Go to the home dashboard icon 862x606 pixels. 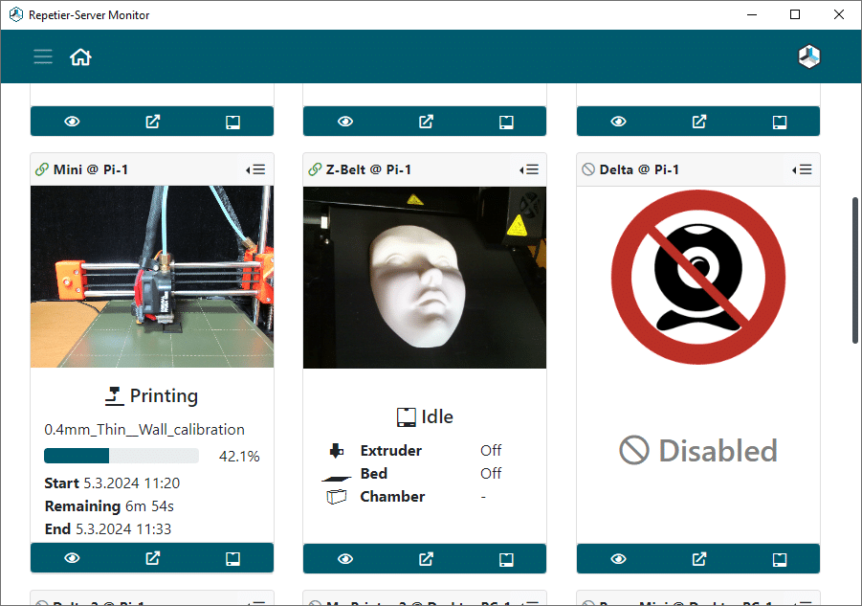pos(80,56)
